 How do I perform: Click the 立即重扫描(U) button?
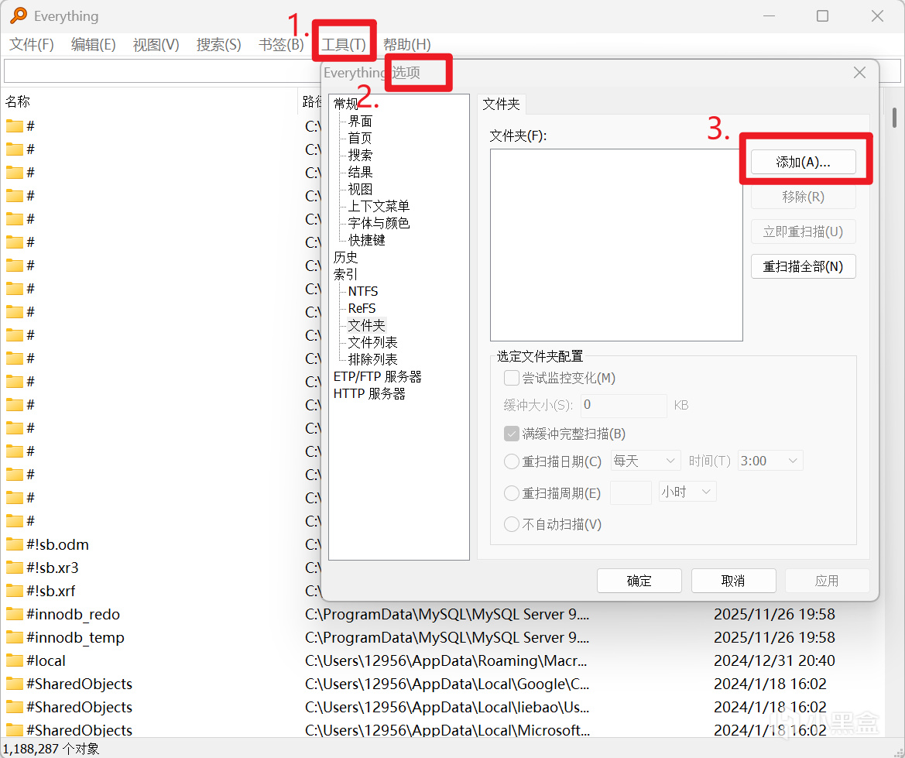pos(803,232)
